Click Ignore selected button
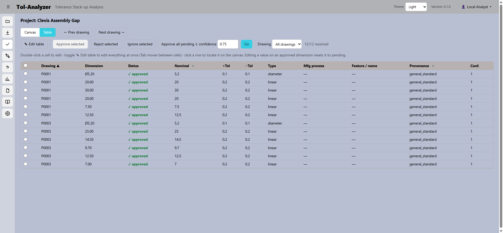This screenshot has height=233, width=503. pos(140,44)
